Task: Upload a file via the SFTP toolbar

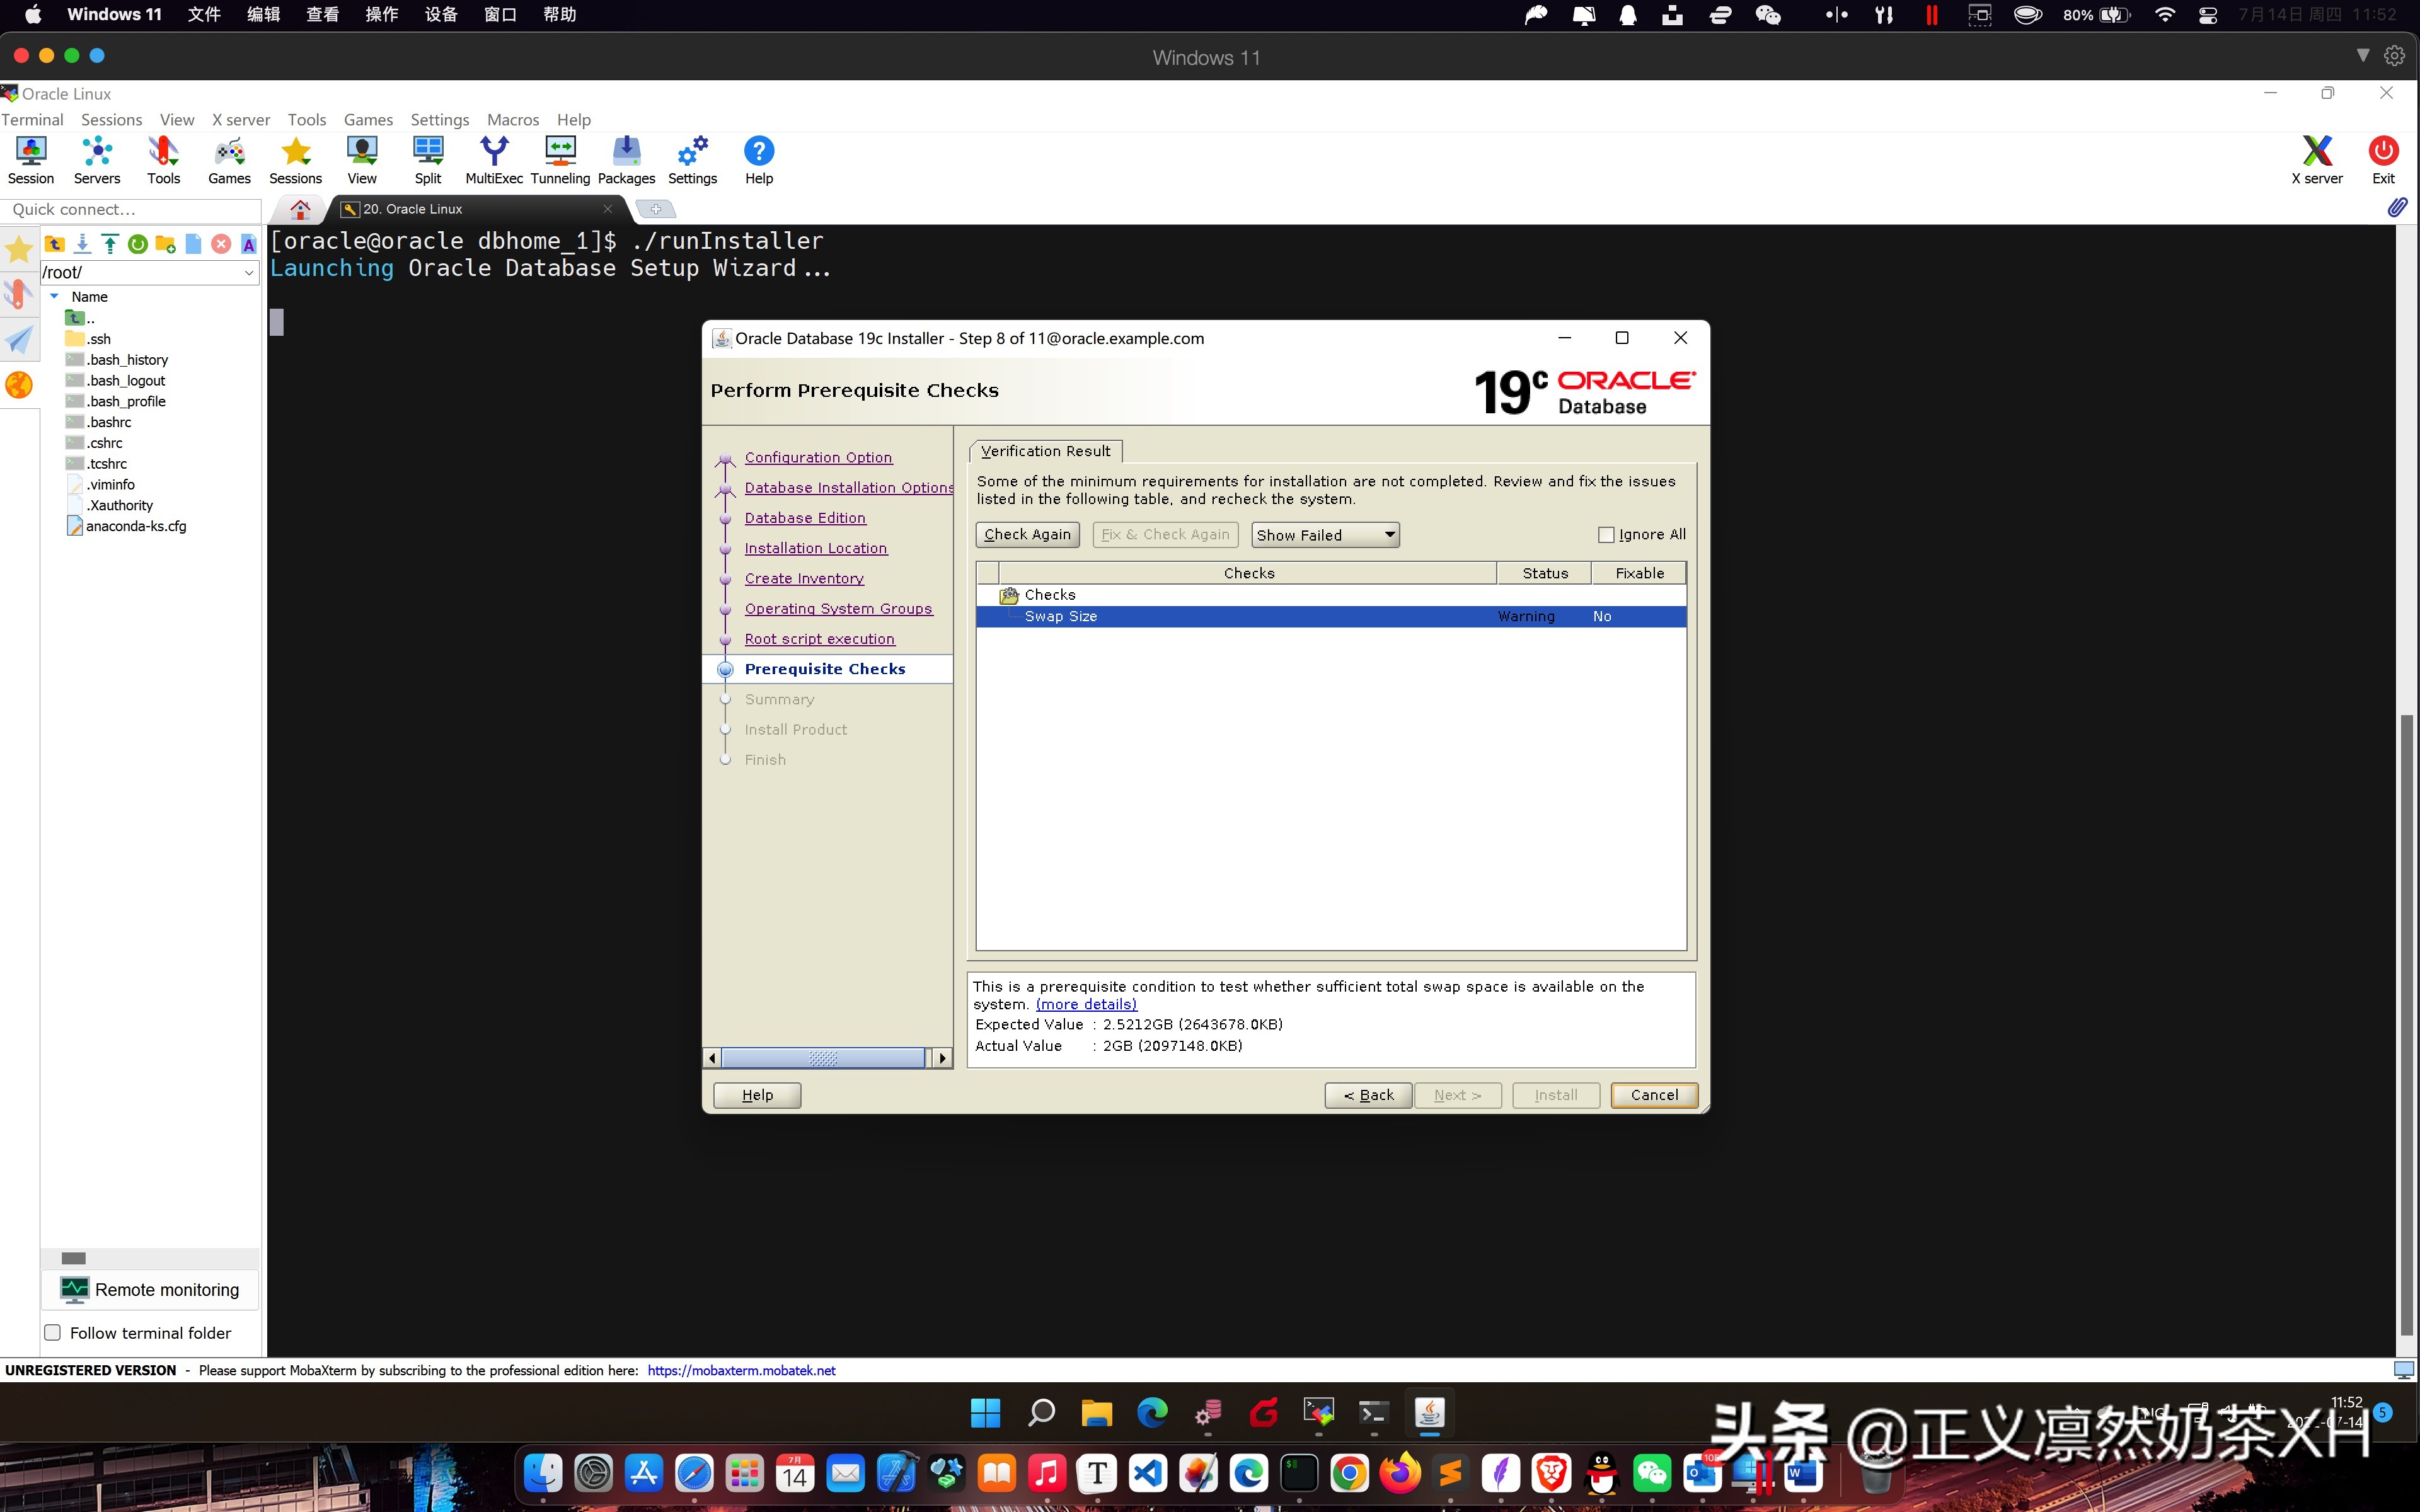Action: tap(110, 243)
